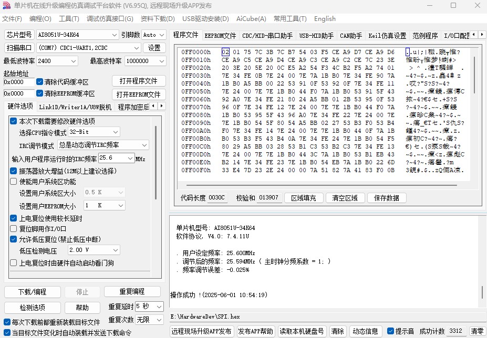This screenshot has width=487, height=338.
Task: Toggle 清除代码缓冲区 checkbox
Action: [x=39, y=82]
